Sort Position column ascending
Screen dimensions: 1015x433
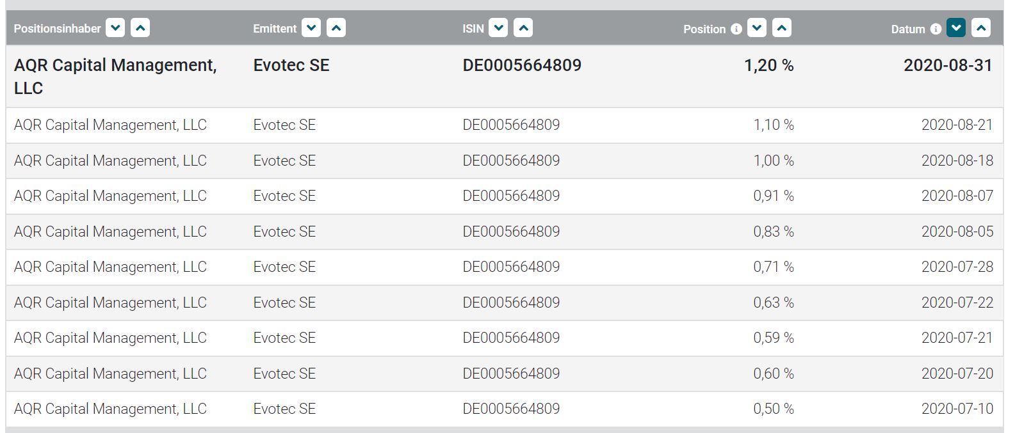tap(782, 28)
